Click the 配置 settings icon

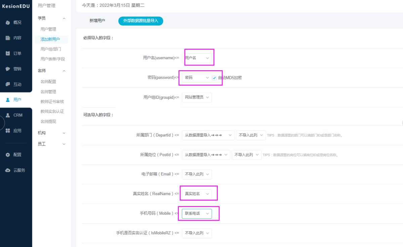tap(8, 155)
